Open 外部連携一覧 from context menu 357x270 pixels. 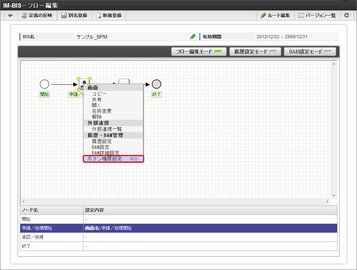107,129
